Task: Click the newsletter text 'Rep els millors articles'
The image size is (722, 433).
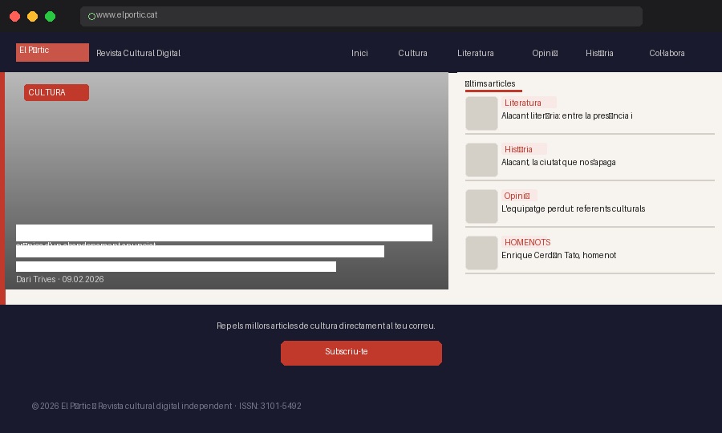Action: 326,326
